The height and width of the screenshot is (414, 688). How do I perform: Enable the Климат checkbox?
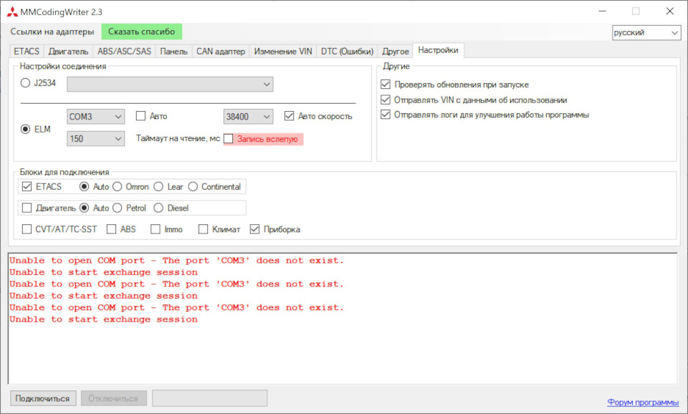coord(203,229)
